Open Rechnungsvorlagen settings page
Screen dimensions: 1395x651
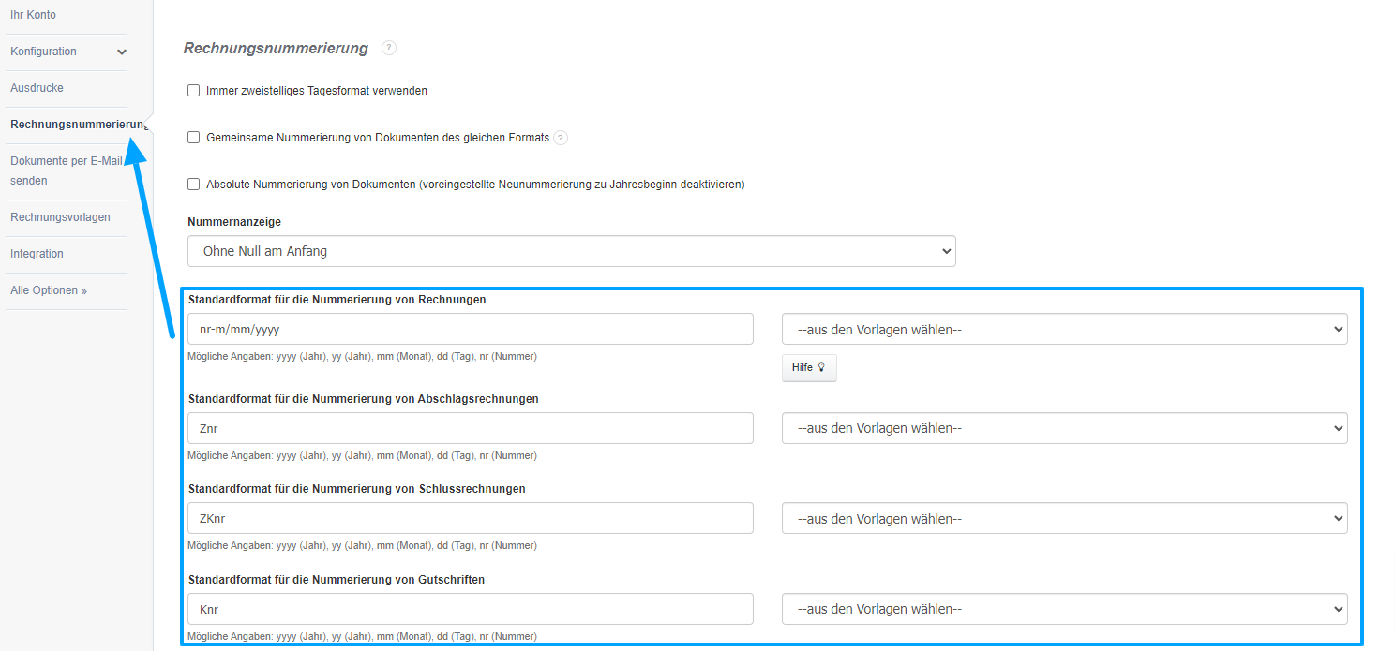58,216
